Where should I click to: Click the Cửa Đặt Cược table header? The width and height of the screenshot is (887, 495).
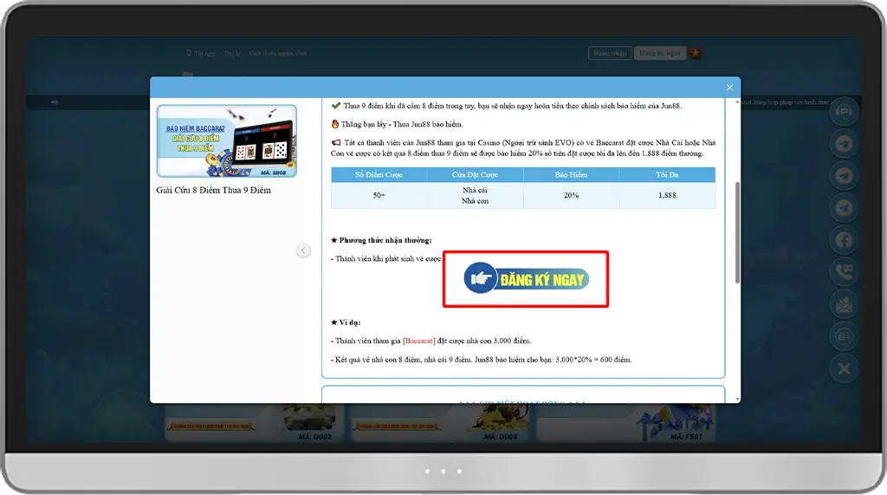click(476, 174)
